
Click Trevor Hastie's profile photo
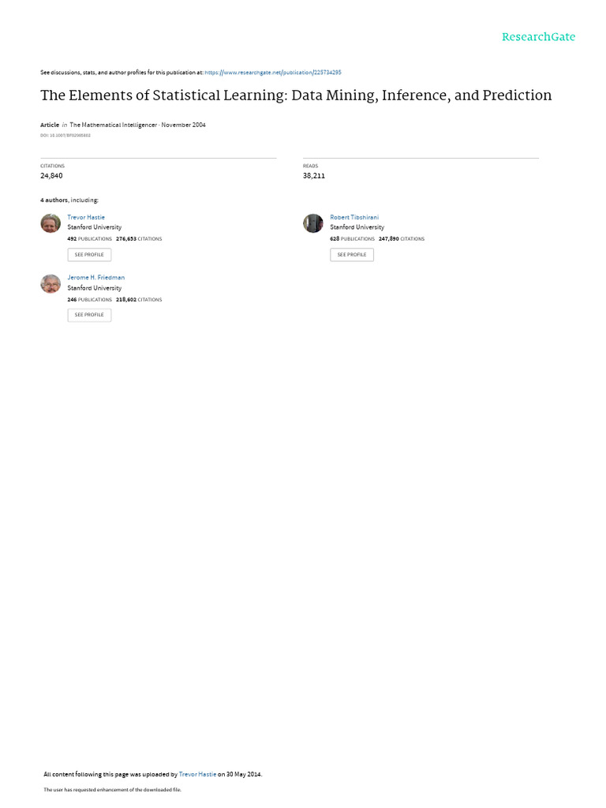(x=50, y=223)
